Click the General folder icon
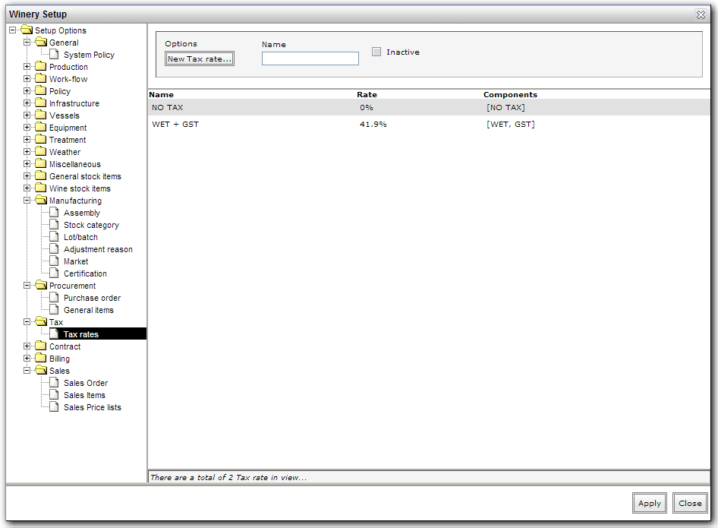718x528 pixels. coord(41,43)
